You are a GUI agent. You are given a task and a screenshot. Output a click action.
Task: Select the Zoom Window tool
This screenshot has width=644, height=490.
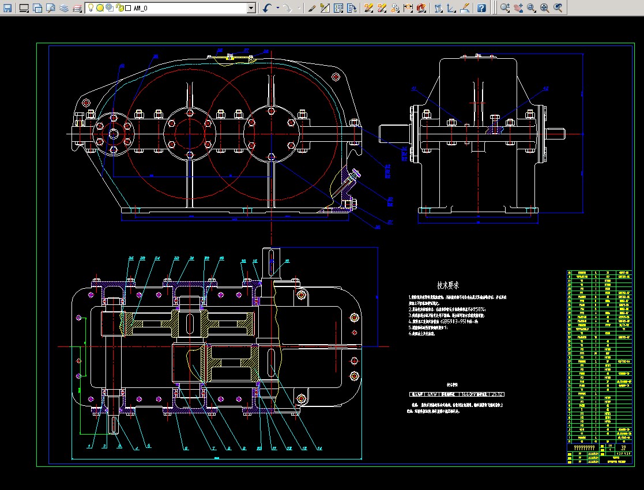[x=531, y=8]
